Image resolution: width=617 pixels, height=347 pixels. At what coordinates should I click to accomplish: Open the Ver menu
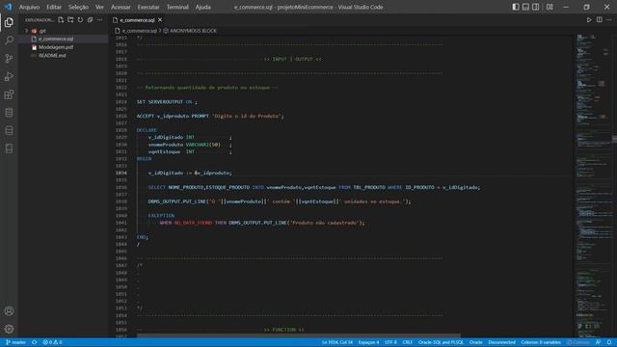pos(99,7)
